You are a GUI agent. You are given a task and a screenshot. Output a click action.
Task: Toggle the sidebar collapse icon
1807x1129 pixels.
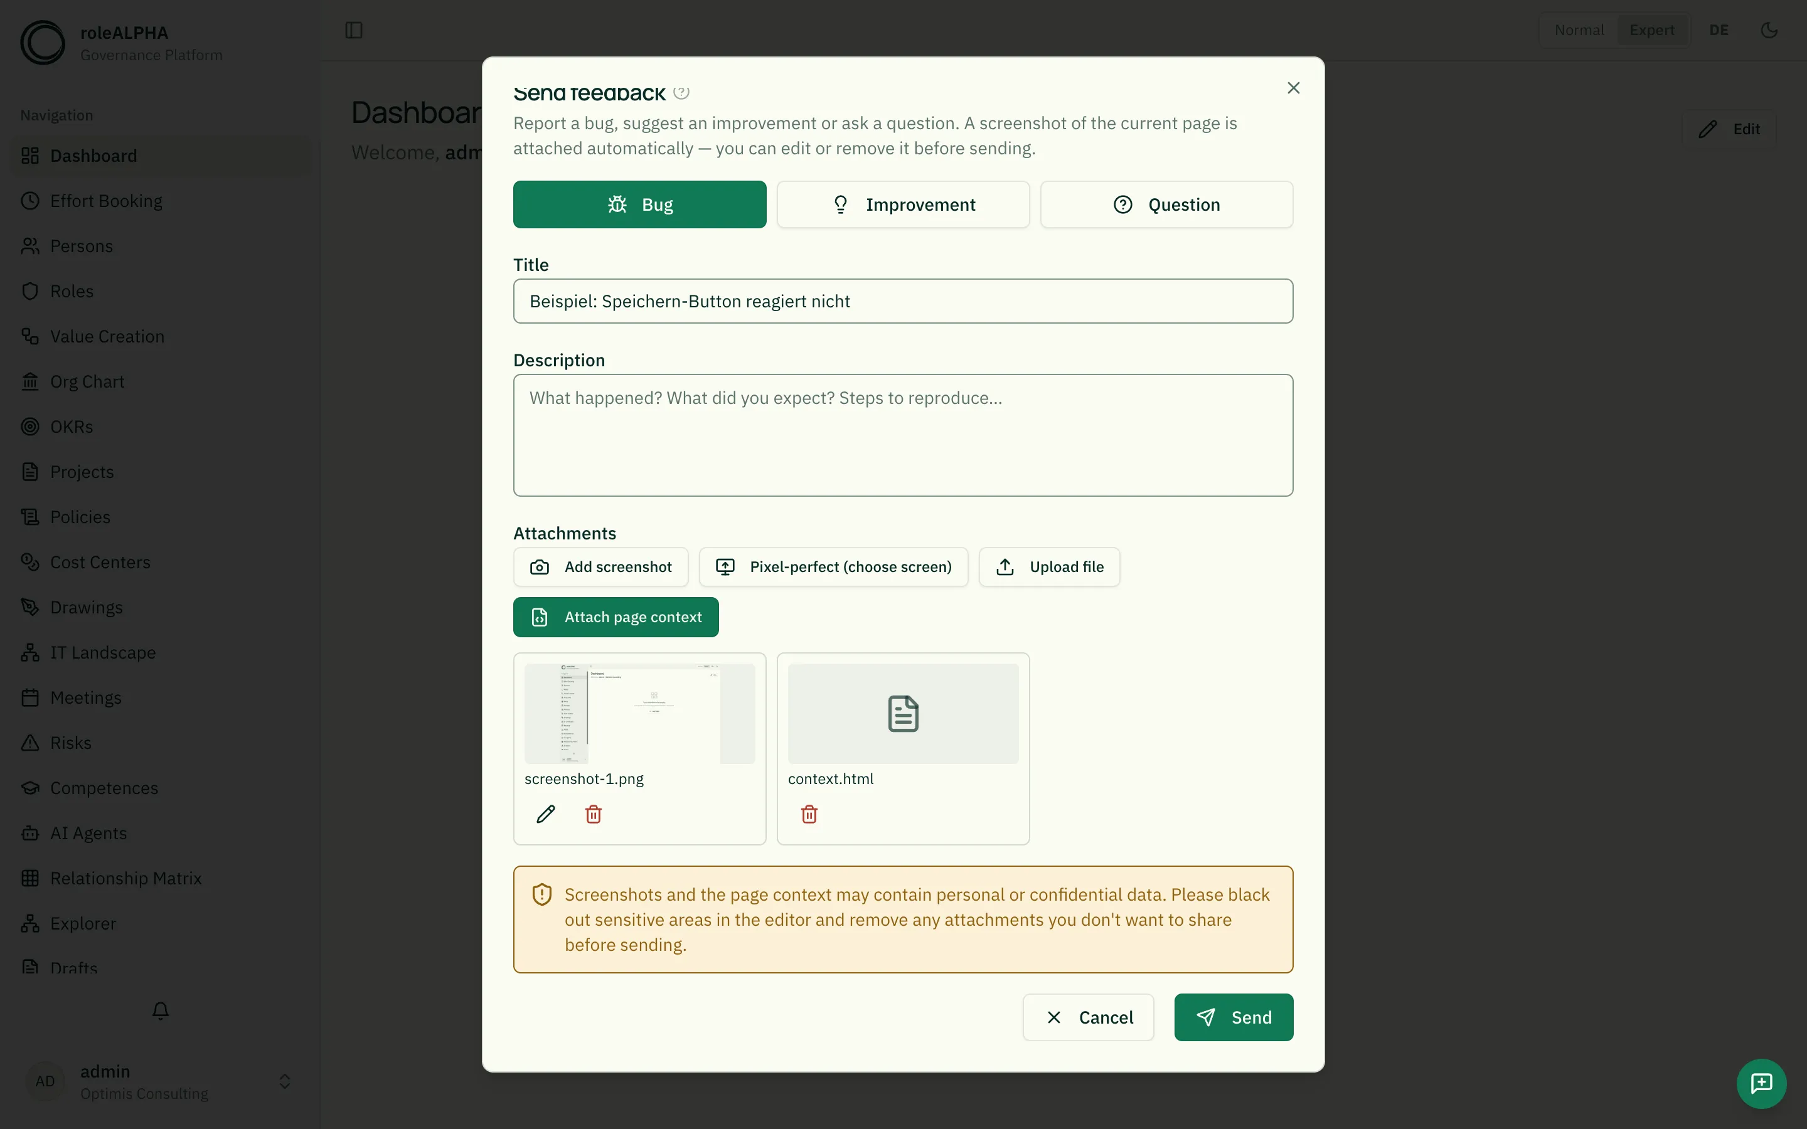tap(354, 30)
